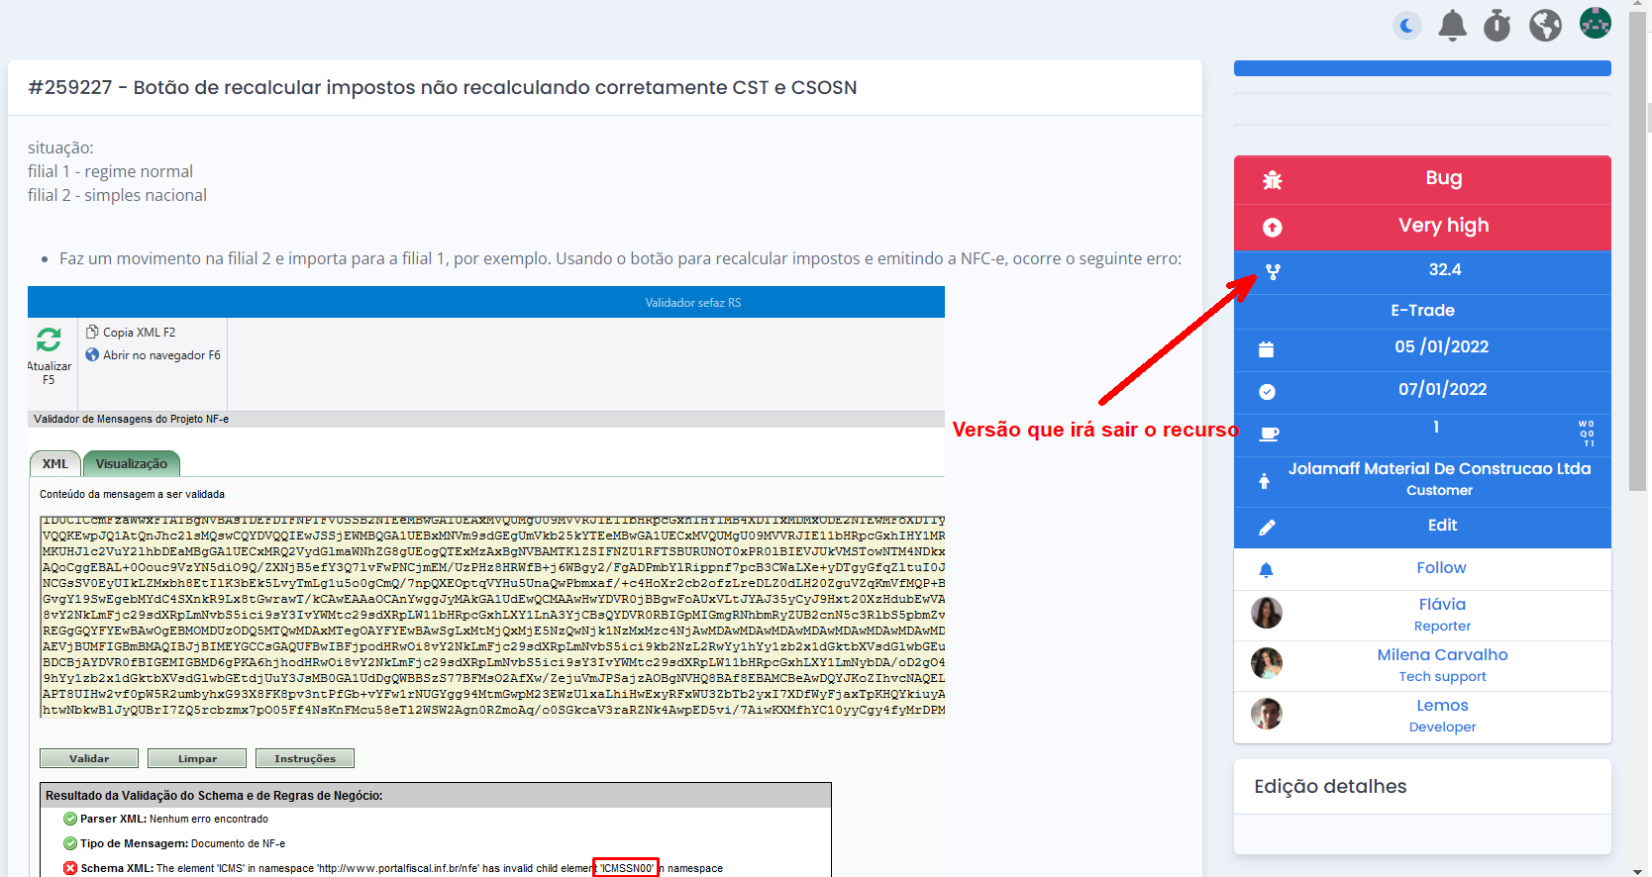Click the stopwatch timer icon
The height and width of the screenshot is (877, 1652).
pyautogui.click(x=1497, y=26)
